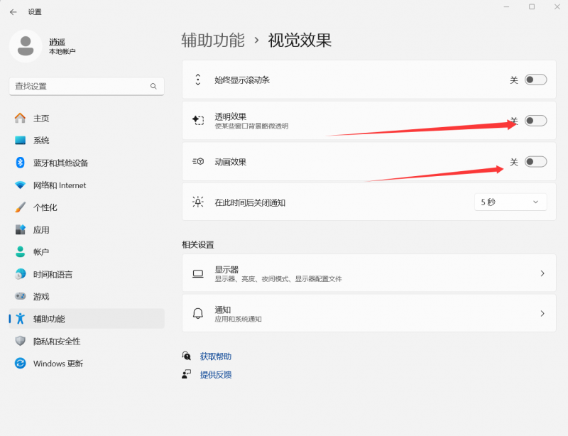Open the 获取帮助 link
This screenshot has height=436, width=568.
[x=214, y=356]
